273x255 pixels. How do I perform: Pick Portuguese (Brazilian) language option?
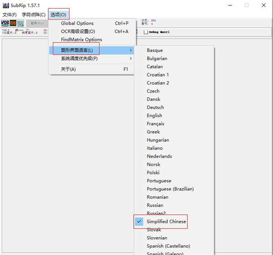tap(170, 189)
